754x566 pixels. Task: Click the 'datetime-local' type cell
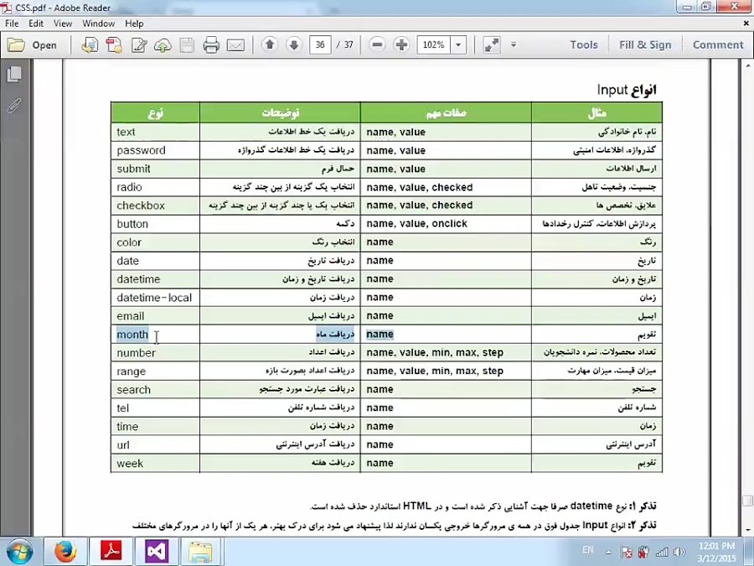[154, 298]
